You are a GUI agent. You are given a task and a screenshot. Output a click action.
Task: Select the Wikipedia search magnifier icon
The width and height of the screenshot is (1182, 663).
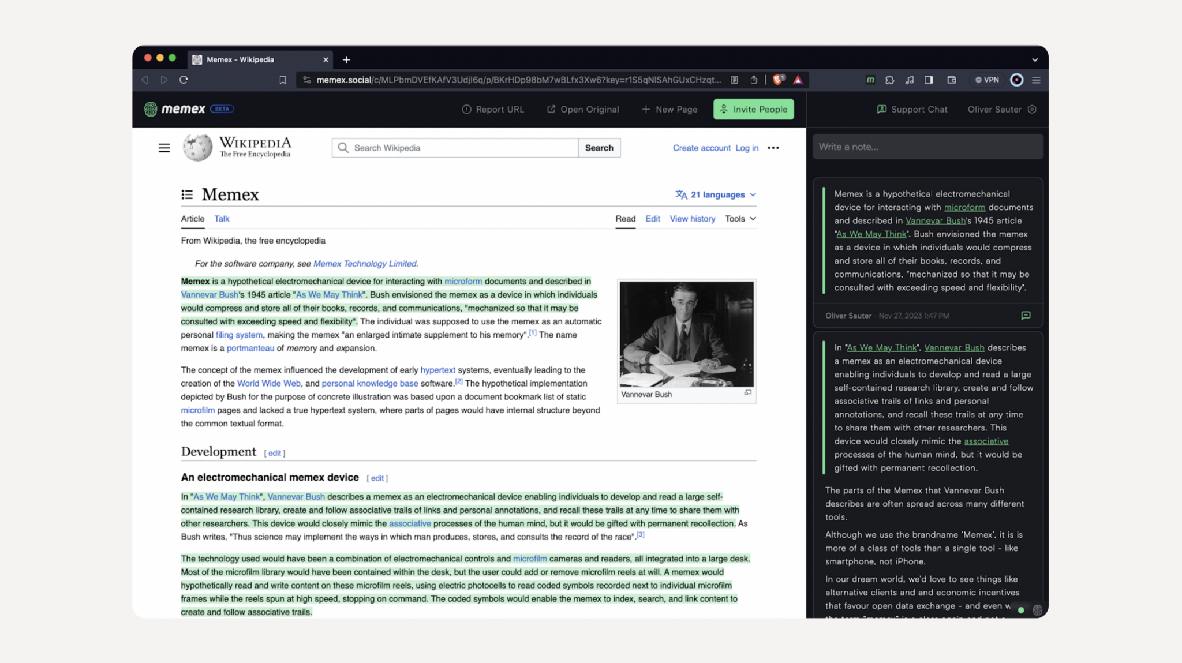pyautogui.click(x=343, y=148)
